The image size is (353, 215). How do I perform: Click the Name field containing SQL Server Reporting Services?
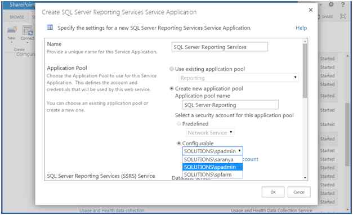(x=220, y=47)
